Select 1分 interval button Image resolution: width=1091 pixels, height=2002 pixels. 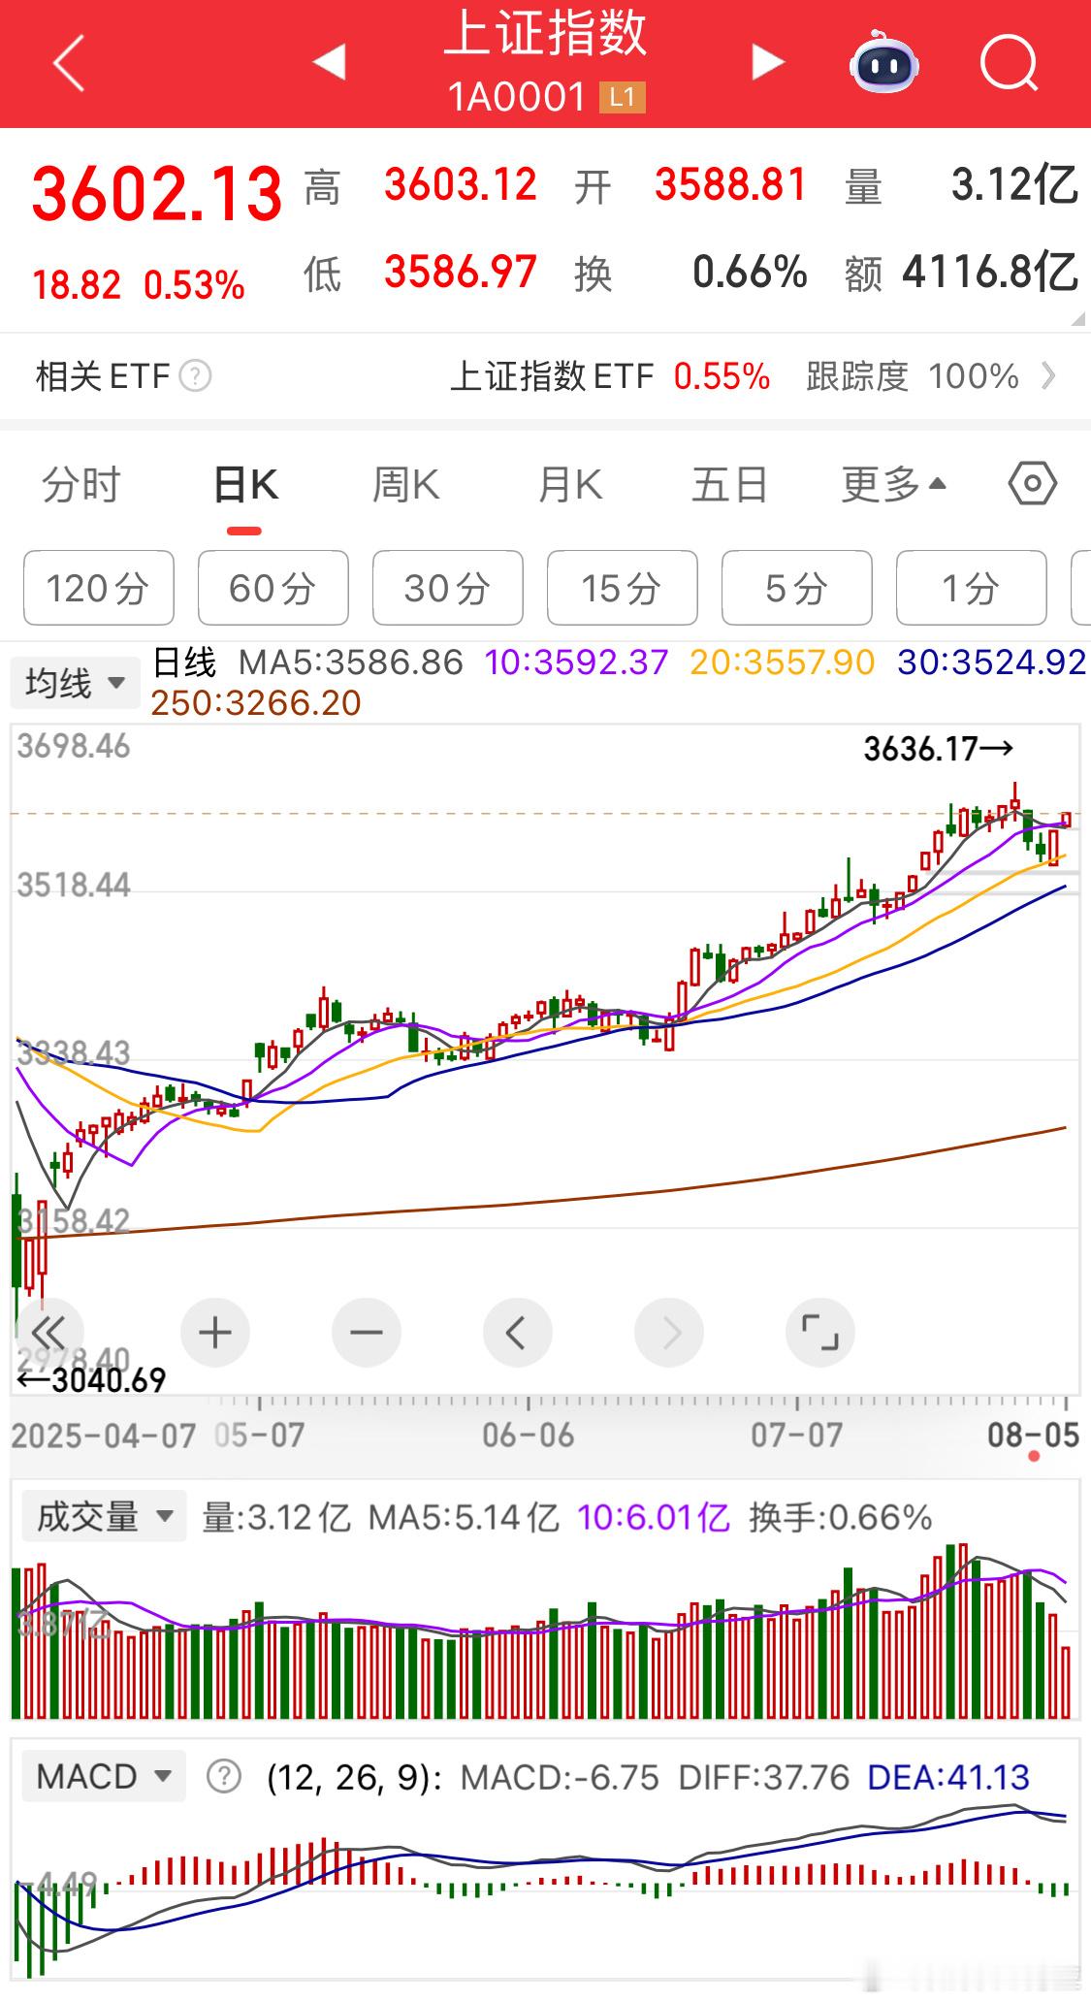(971, 588)
